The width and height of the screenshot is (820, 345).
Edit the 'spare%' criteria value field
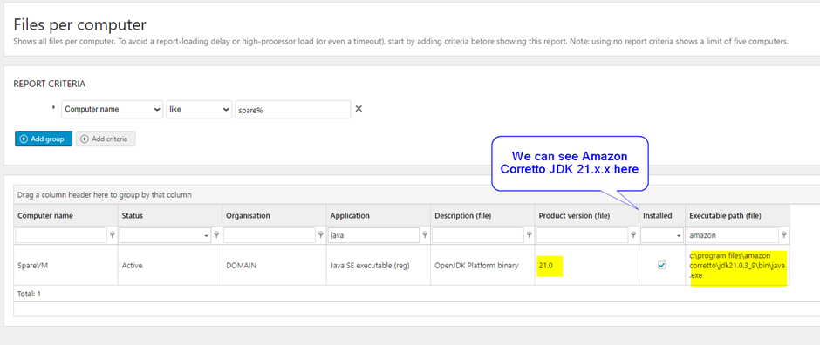point(293,110)
